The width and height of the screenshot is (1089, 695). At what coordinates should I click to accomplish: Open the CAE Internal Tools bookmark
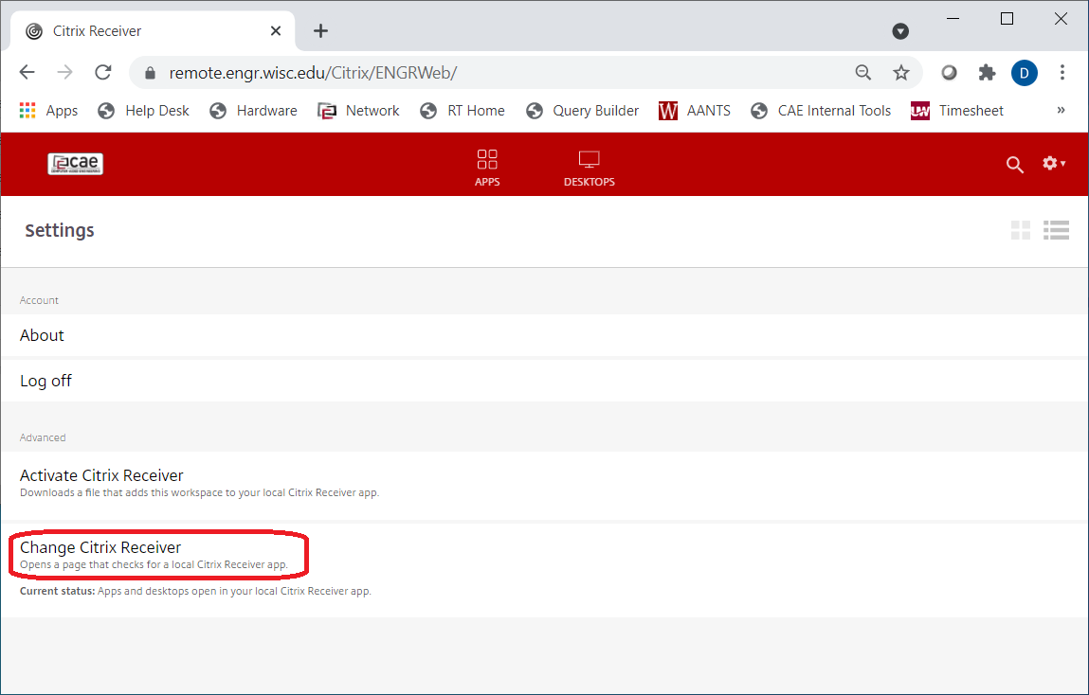[821, 110]
